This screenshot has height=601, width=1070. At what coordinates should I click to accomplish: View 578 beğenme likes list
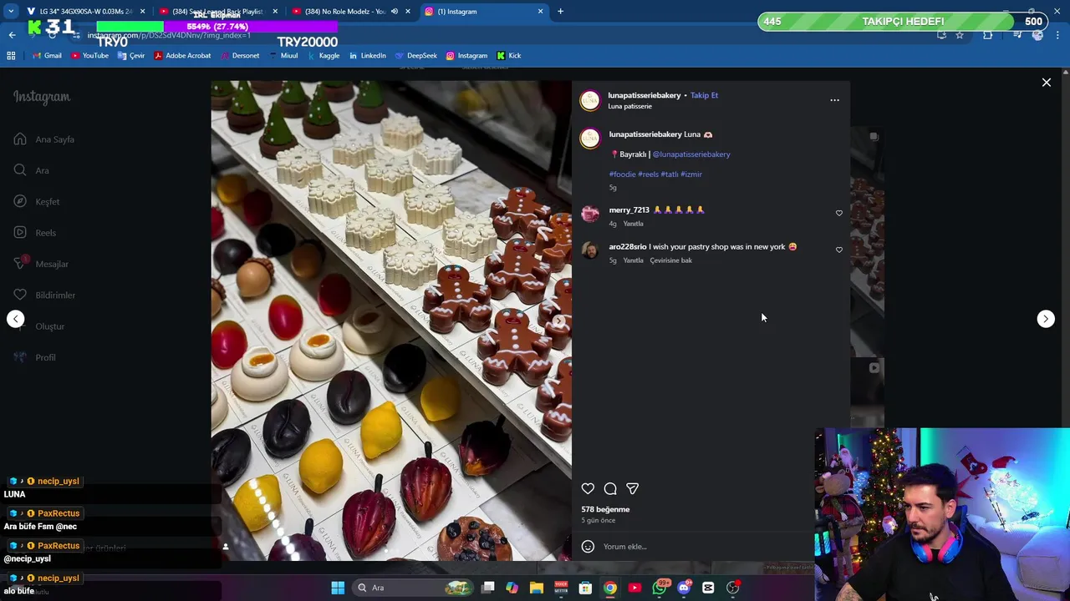click(605, 509)
